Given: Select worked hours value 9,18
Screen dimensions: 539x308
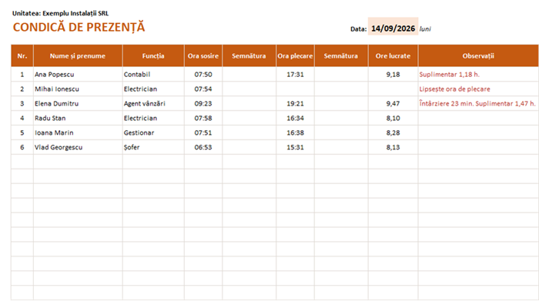Looking at the screenshot, I should click(393, 74).
